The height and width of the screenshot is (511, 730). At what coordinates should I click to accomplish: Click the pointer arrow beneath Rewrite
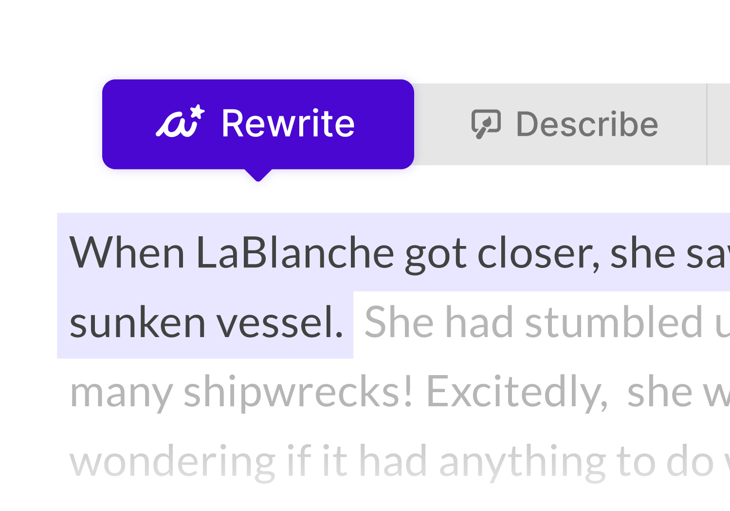coord(258,175)
